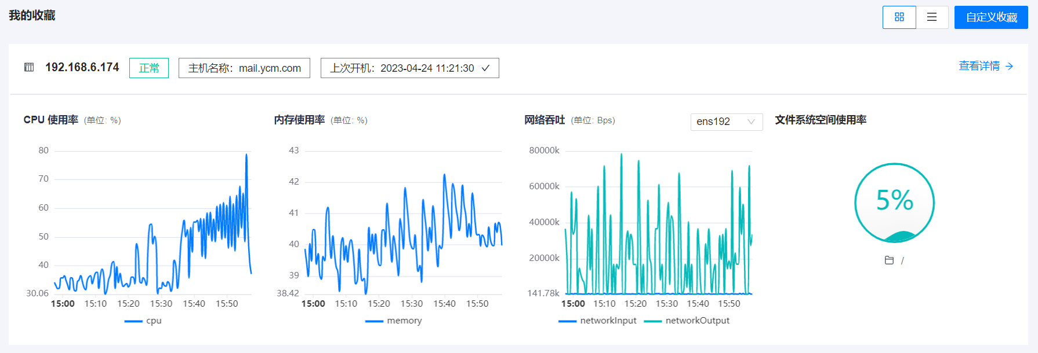The width and height of the screenshot is (1038, 353).
Task: Click the checkmark icon after last boot time
Action: click(x=486, y=68)
